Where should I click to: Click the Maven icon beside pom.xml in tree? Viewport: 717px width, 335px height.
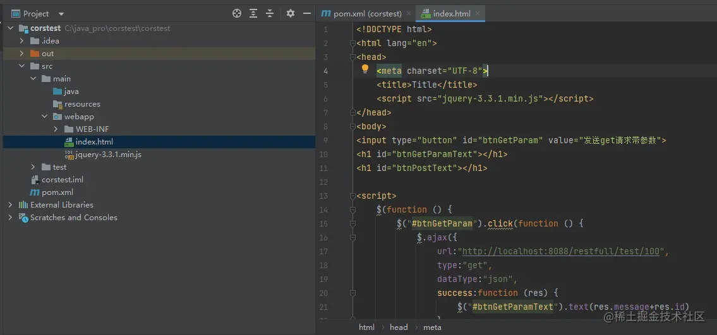tap(35, 192)
